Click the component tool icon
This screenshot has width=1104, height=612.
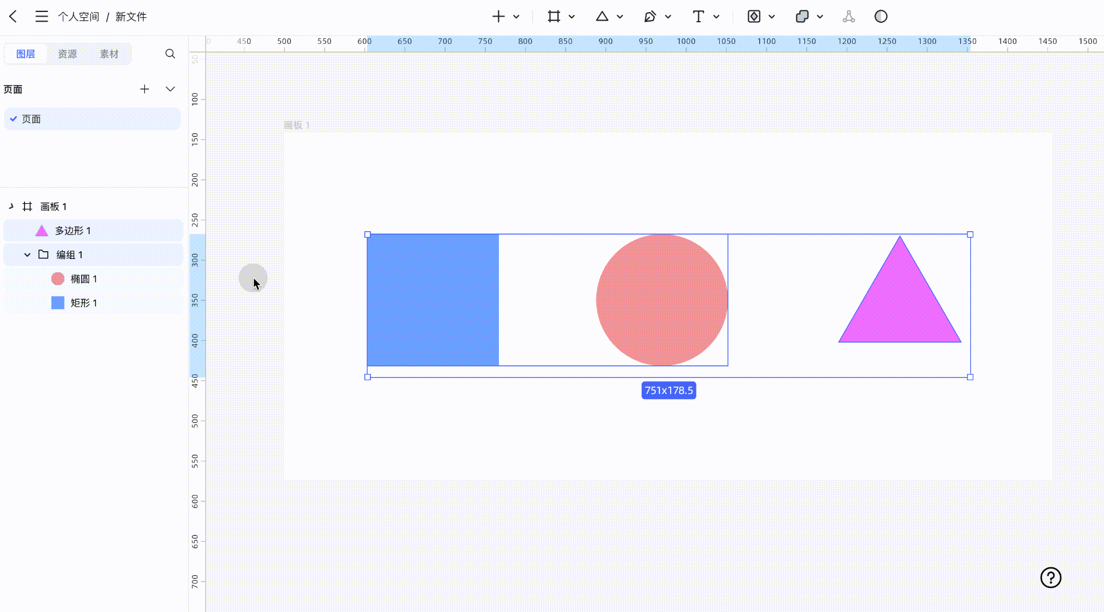coord(754,17)
